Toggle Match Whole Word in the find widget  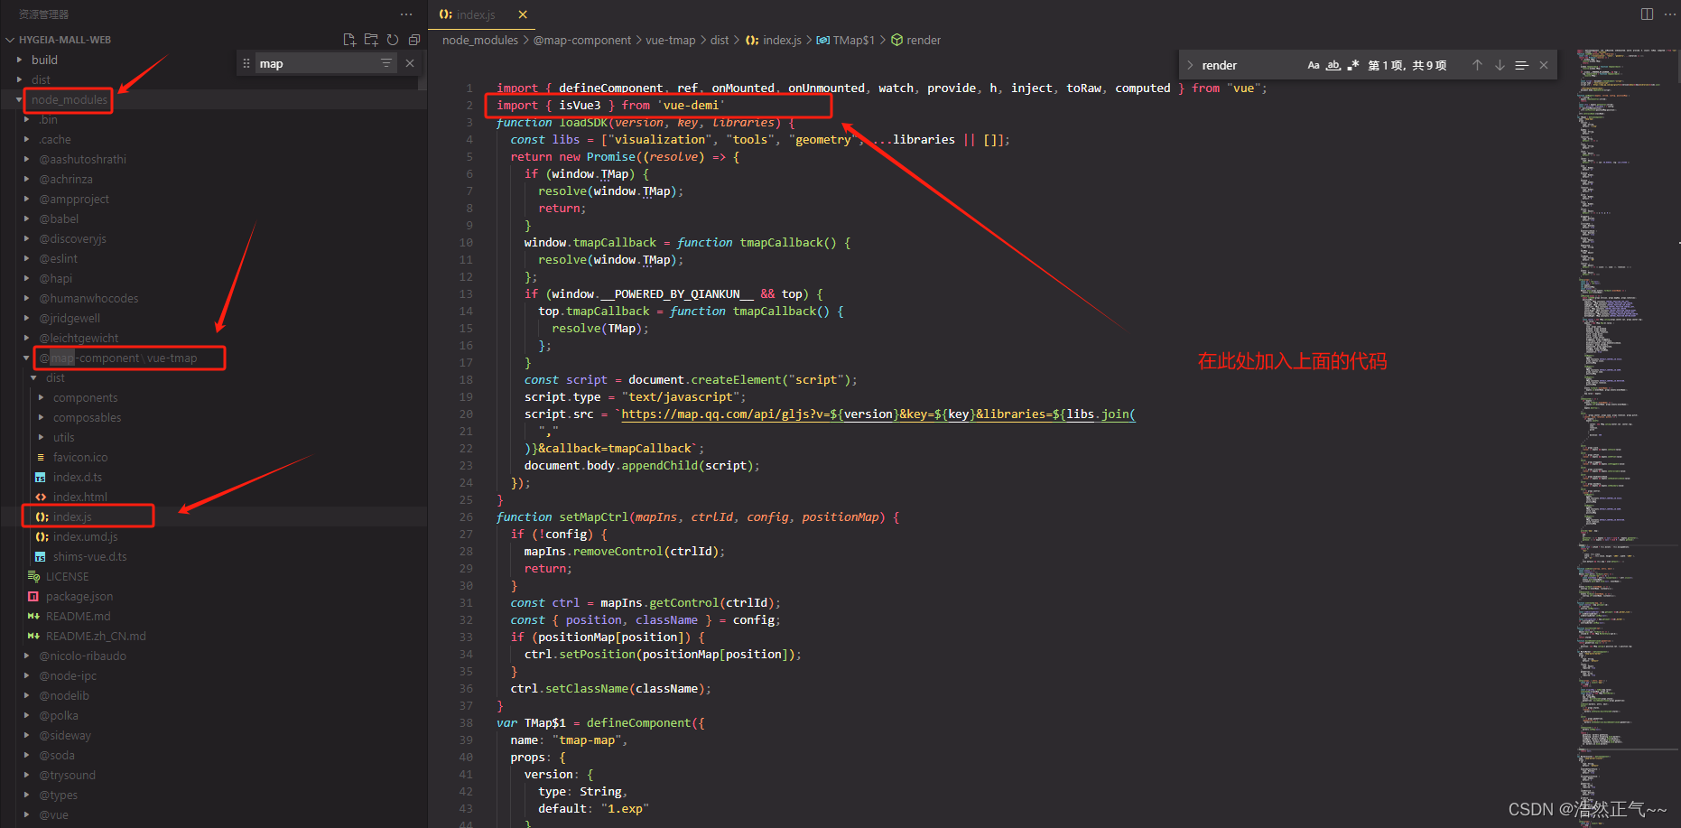(x=1334, y=65)
